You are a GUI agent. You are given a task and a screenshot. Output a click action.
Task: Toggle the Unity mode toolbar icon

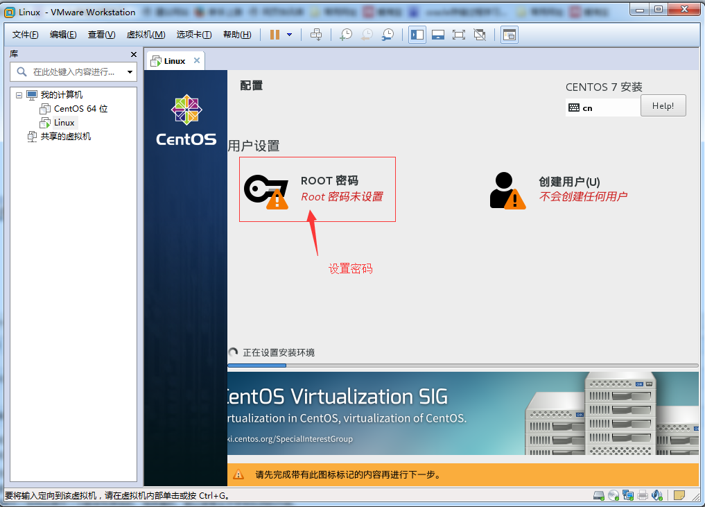click(x=480, y=35)
